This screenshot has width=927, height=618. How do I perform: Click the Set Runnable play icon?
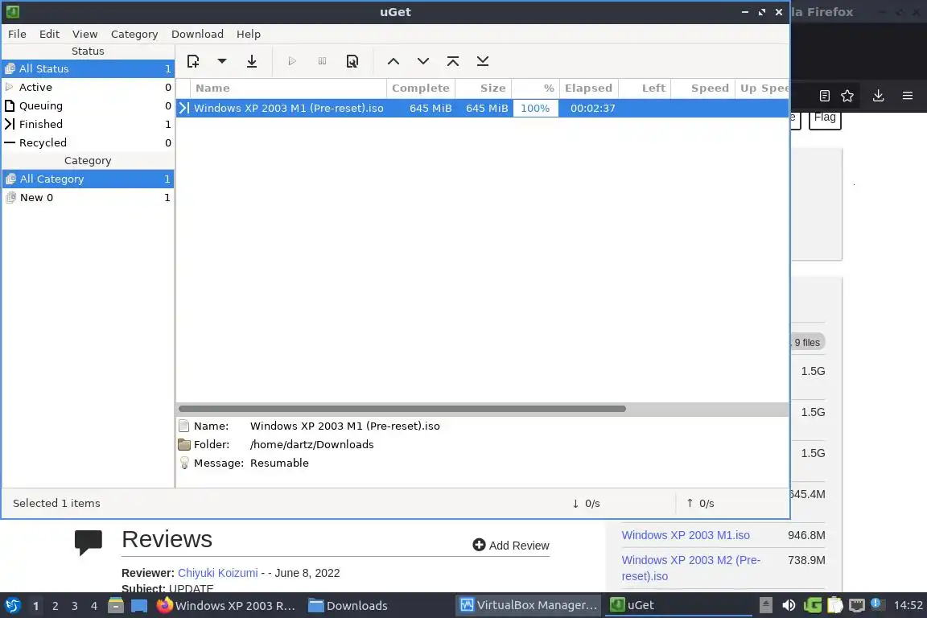coord(292,61)
